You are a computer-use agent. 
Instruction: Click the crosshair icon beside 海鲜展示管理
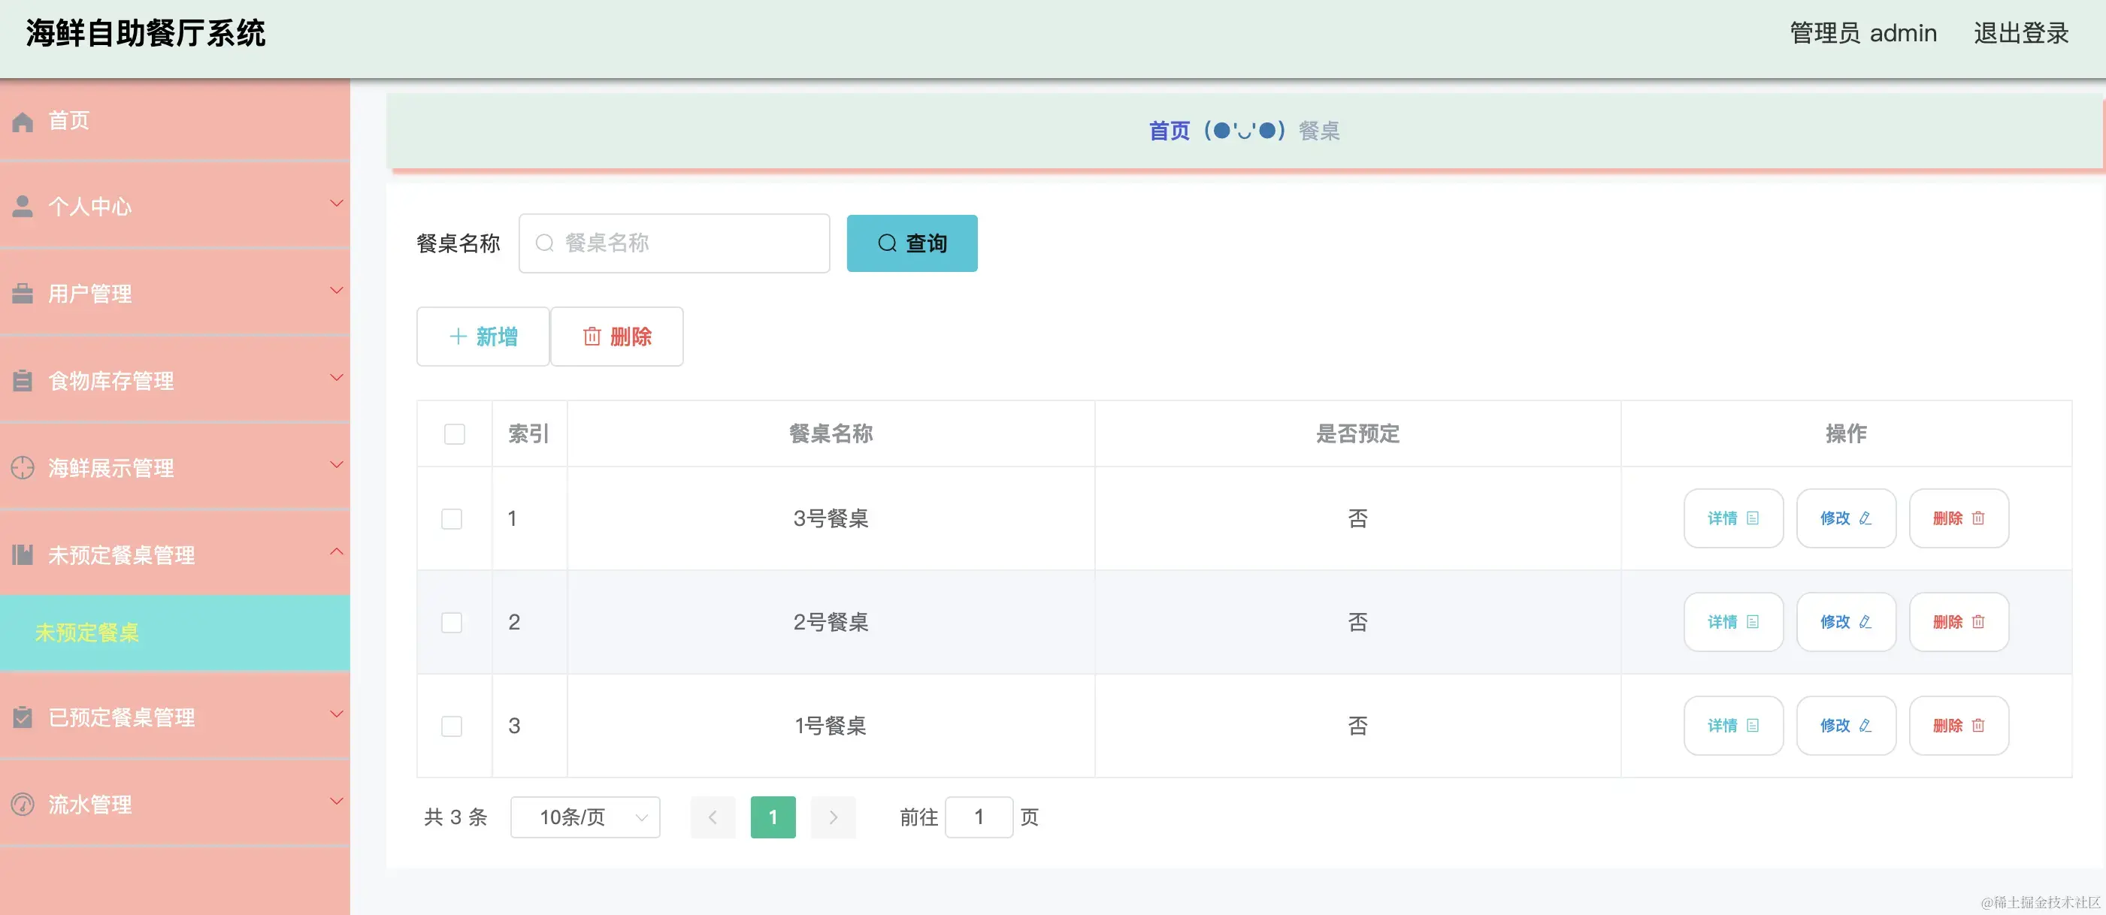click(x=23, y=467)
